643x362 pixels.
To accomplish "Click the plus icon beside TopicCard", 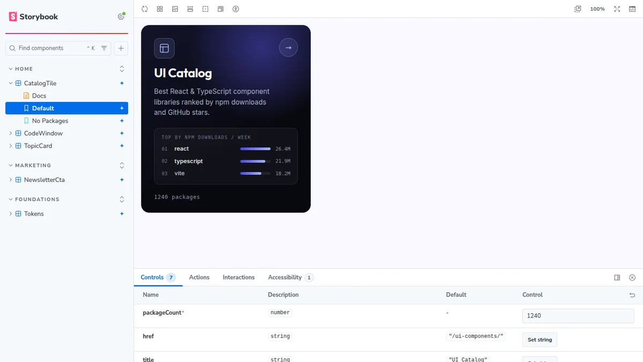I will [122, 146].
